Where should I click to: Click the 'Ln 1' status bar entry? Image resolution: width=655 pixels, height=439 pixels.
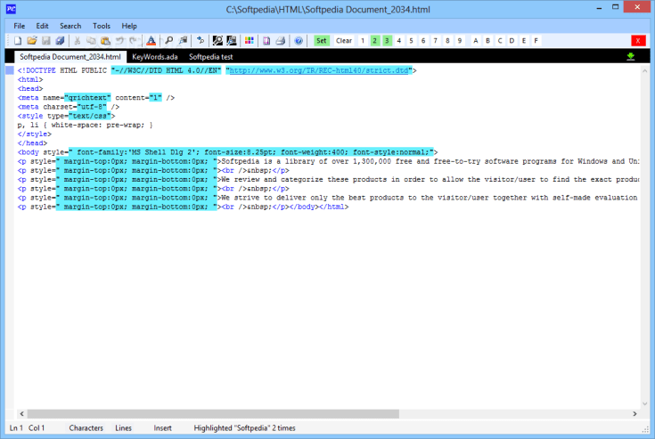coord(16,427)
